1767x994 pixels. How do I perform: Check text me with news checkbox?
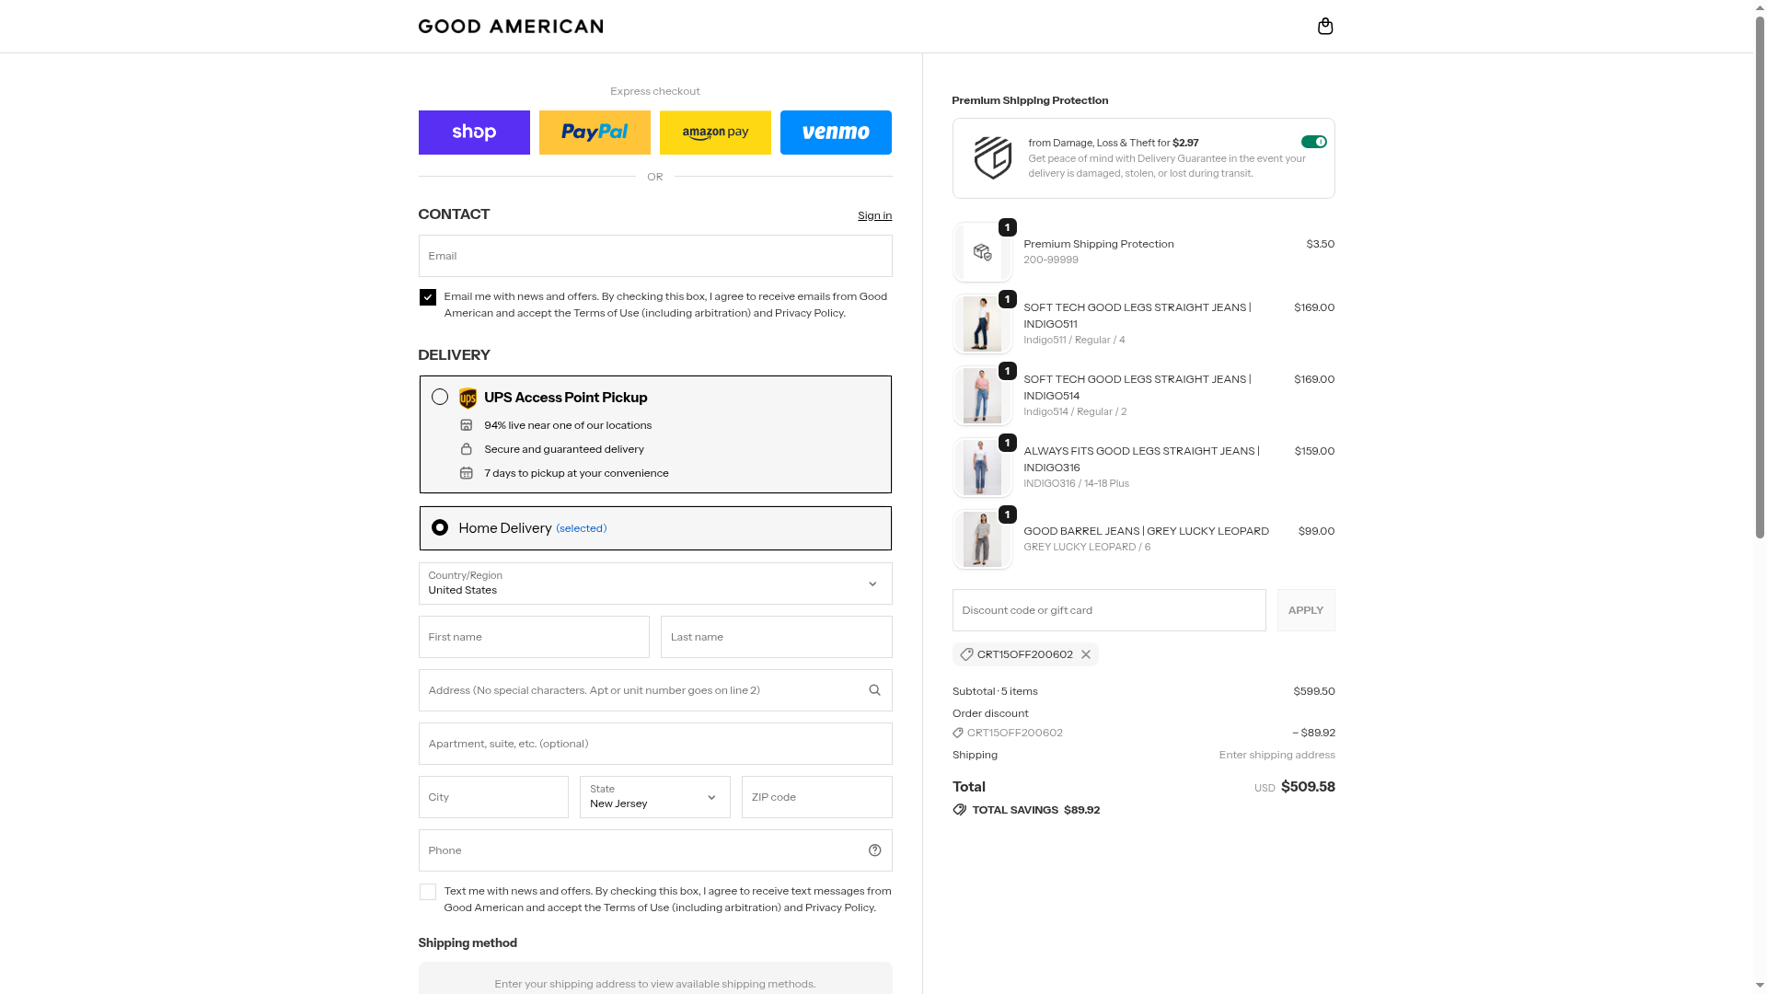428,892
